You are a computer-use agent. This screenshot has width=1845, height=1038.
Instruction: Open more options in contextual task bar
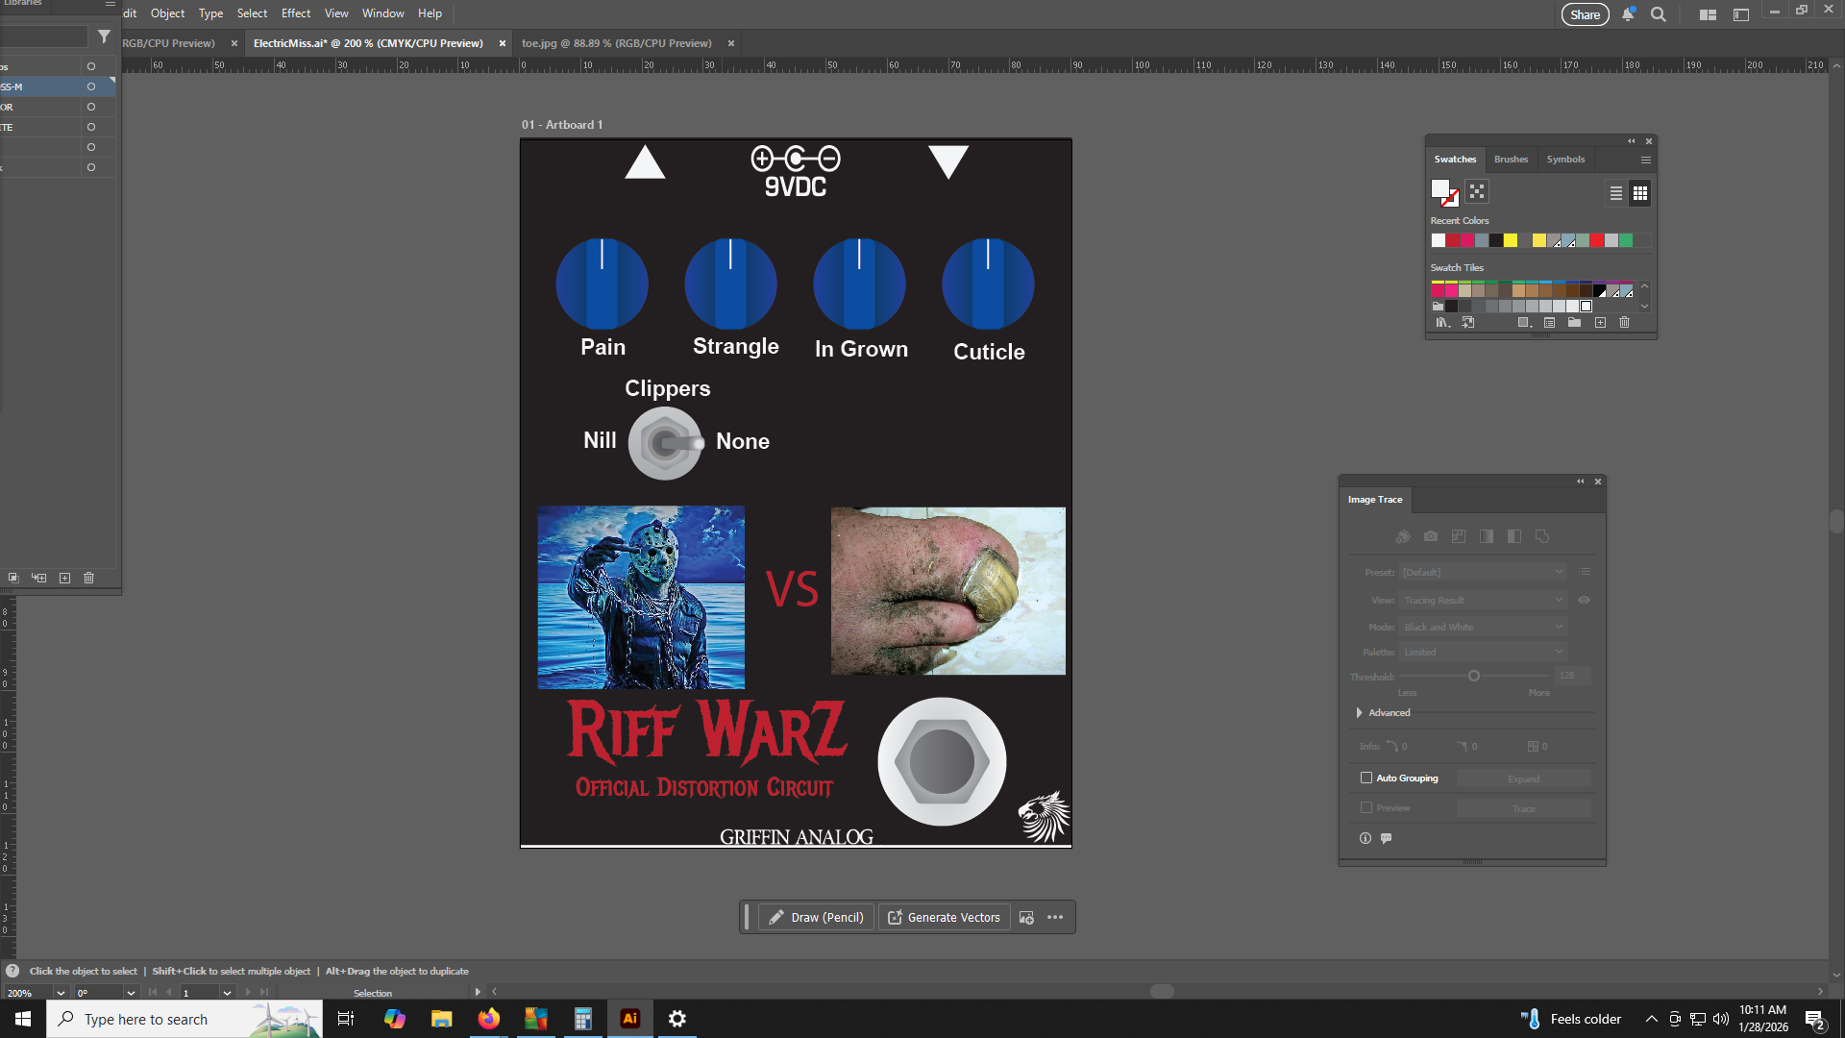click(1055, 917)
